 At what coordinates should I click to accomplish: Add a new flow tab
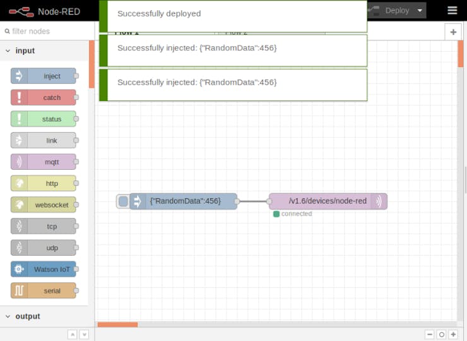point(453,32)
